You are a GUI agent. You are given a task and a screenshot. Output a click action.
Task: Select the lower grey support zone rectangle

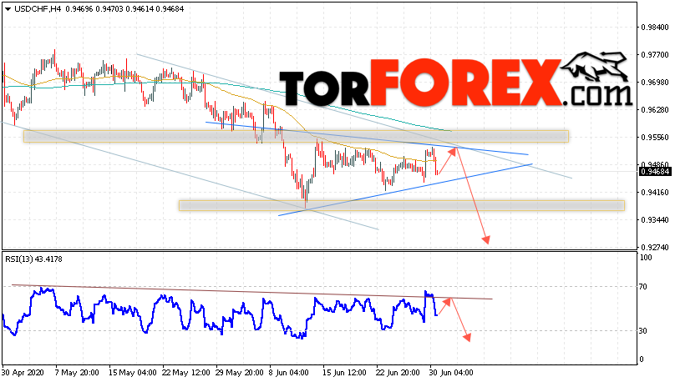[402, 205]
